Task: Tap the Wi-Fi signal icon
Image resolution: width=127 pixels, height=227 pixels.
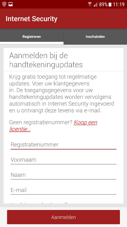Action: point(90,4)
